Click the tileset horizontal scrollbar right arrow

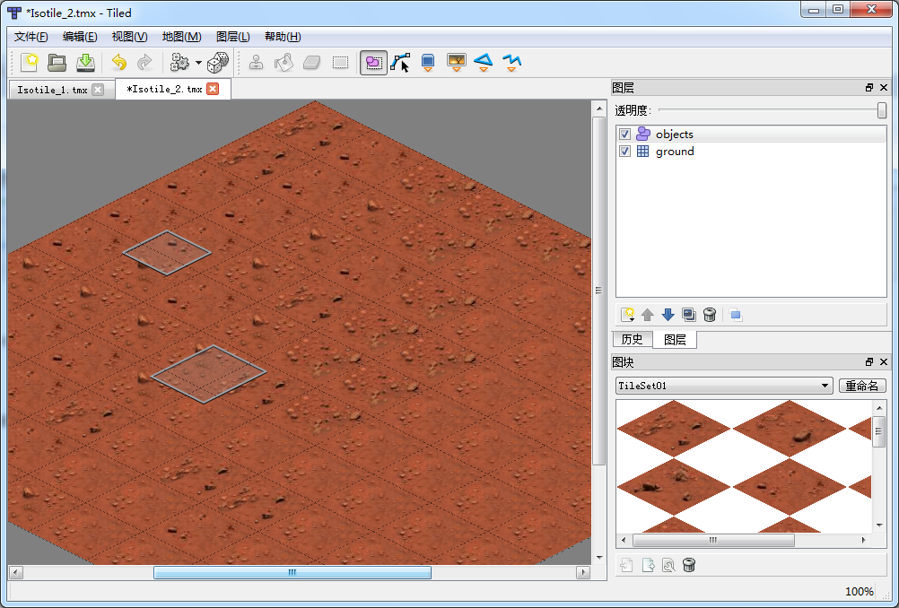[x=864, y=540]
